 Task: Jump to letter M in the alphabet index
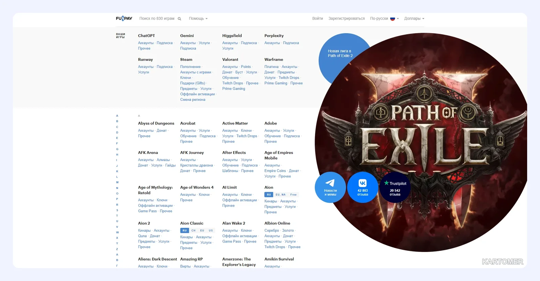tap(117, 182)
